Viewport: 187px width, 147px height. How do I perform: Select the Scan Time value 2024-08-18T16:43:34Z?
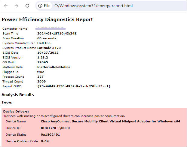[57, 34]
